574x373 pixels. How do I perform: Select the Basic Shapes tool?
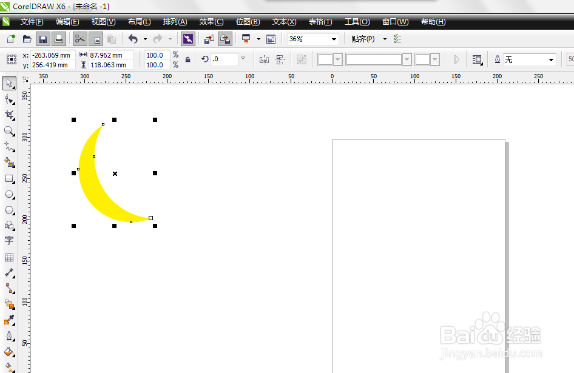9,226
